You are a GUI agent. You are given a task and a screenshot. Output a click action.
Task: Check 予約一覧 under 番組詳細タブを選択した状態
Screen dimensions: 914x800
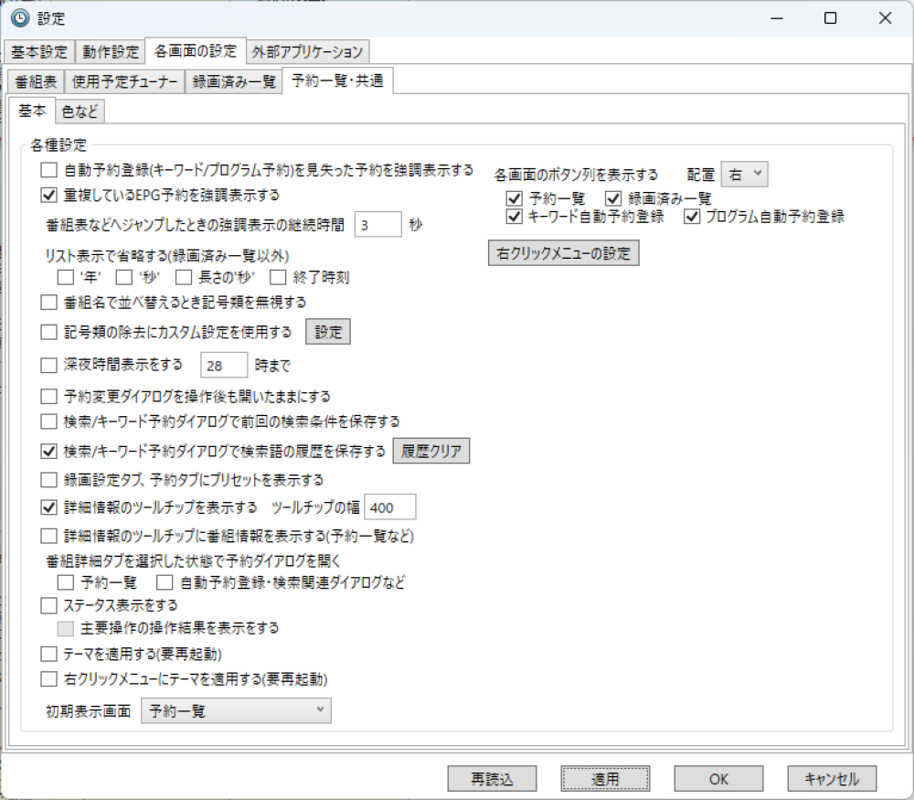coord(65,581)
